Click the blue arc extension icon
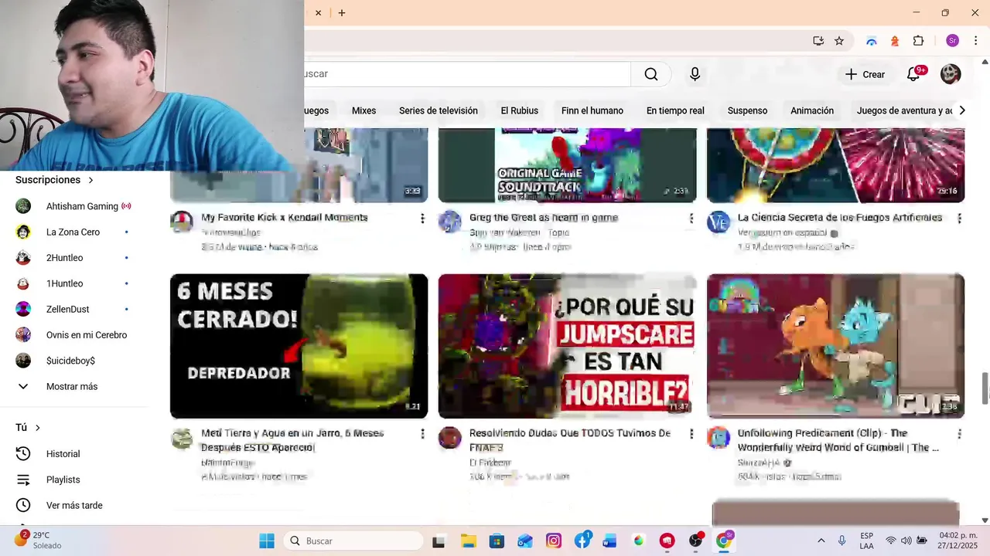Screen dimensions: 990x556 872,41
